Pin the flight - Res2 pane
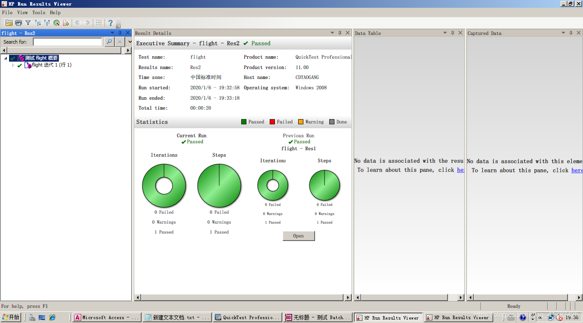 (120, 33)
